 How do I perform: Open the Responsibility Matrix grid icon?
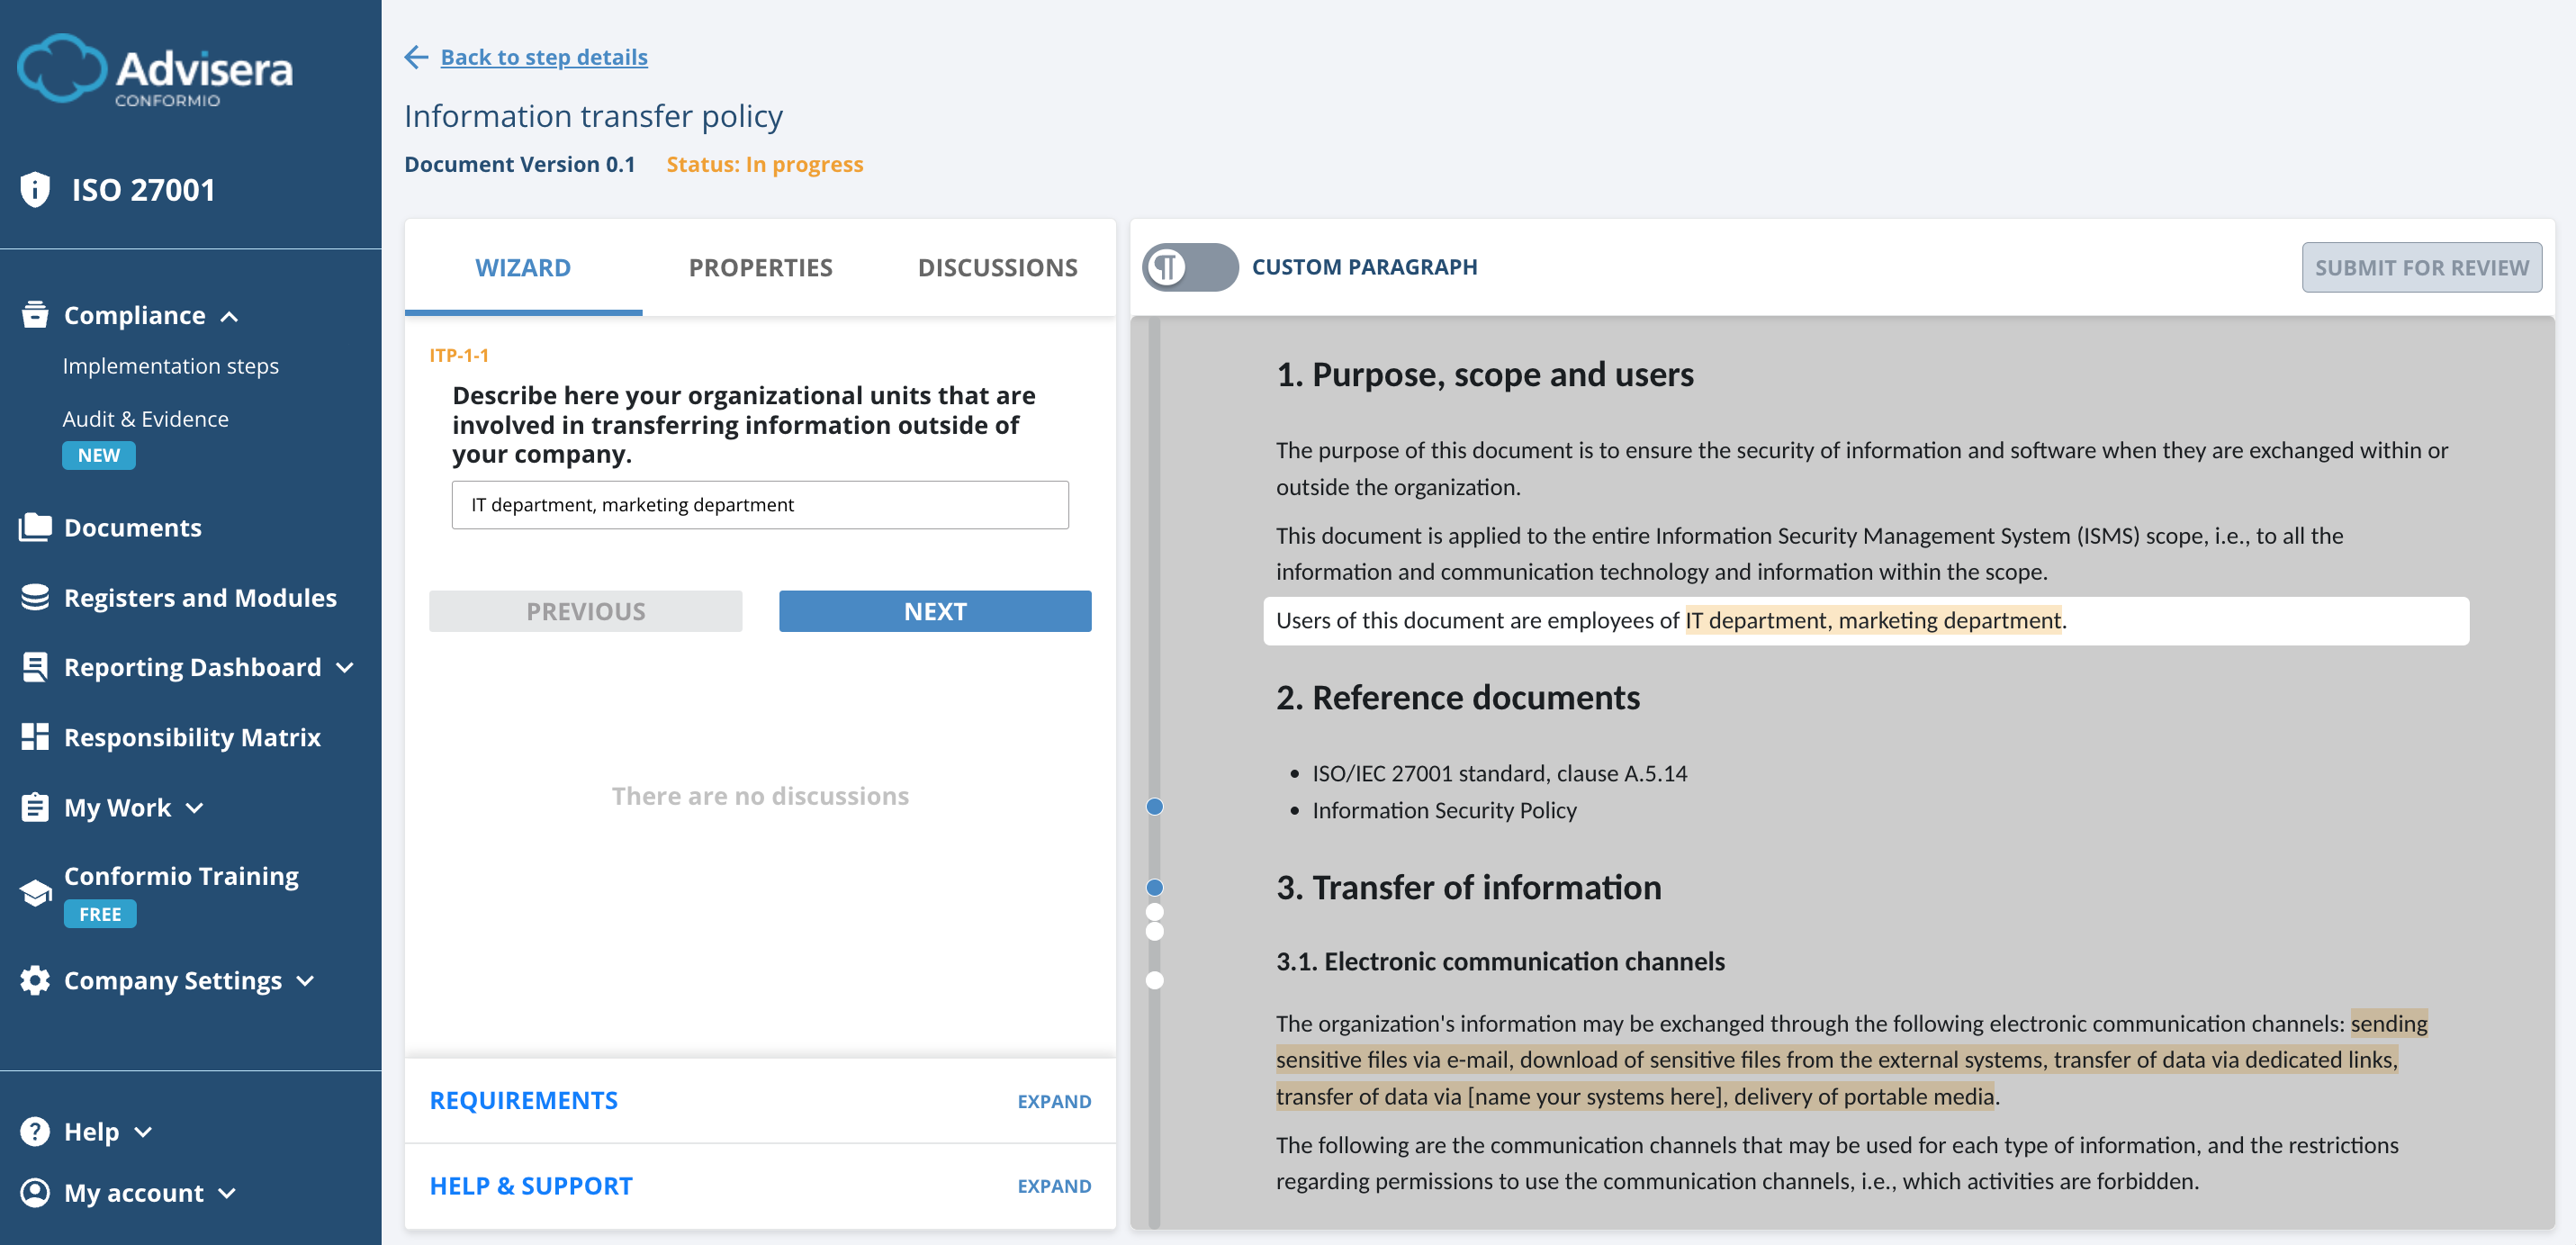[x=34, y=737]
